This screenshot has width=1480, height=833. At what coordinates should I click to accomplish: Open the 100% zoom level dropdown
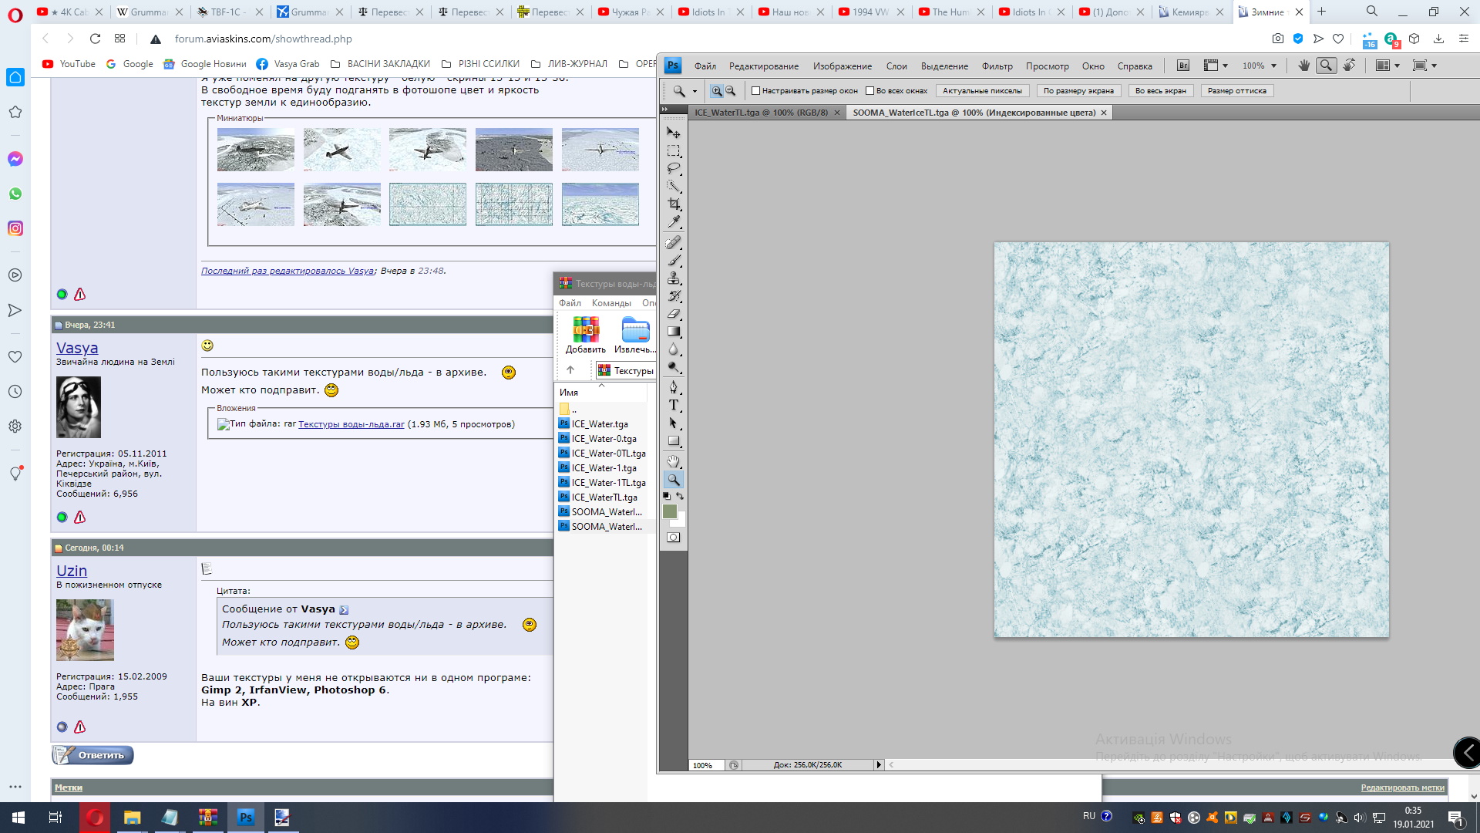[x=1273, y=66]
